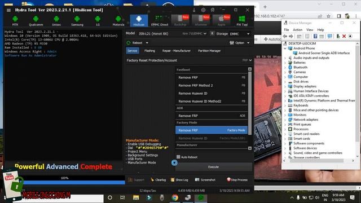Click Stop Process button
The width and height of the screenshot is (361, 203).
237,180
